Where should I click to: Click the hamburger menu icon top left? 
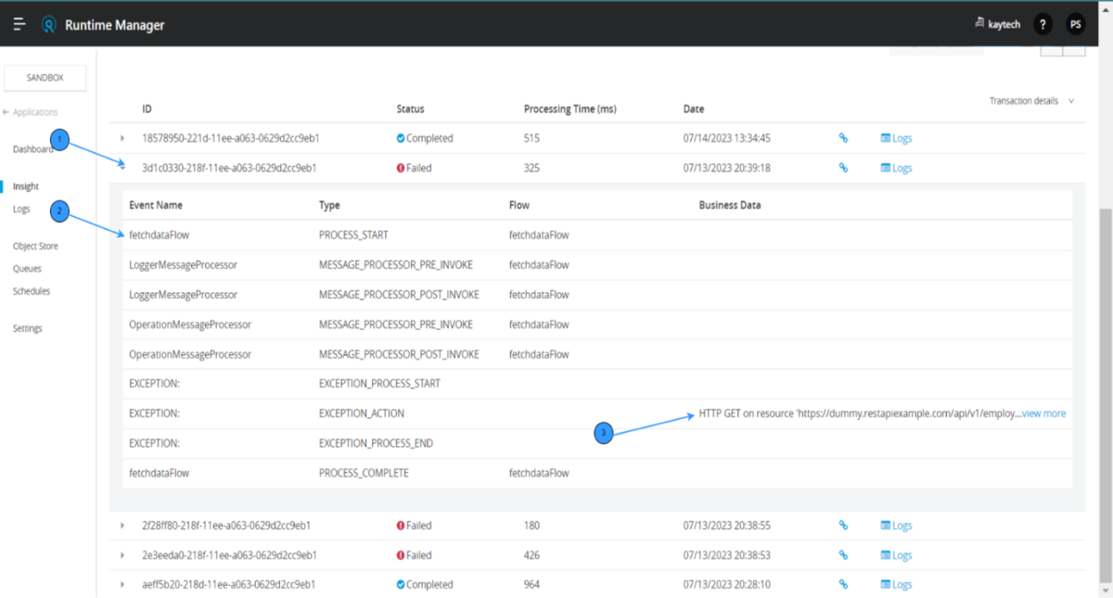tap(19, 24)
